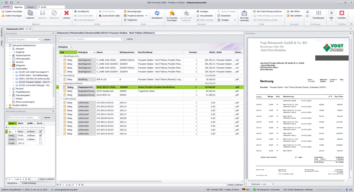The image size is (354, 192).
Task: Open the Projektverzeichnis dropdown arrow
Action: tap(146, 16)
